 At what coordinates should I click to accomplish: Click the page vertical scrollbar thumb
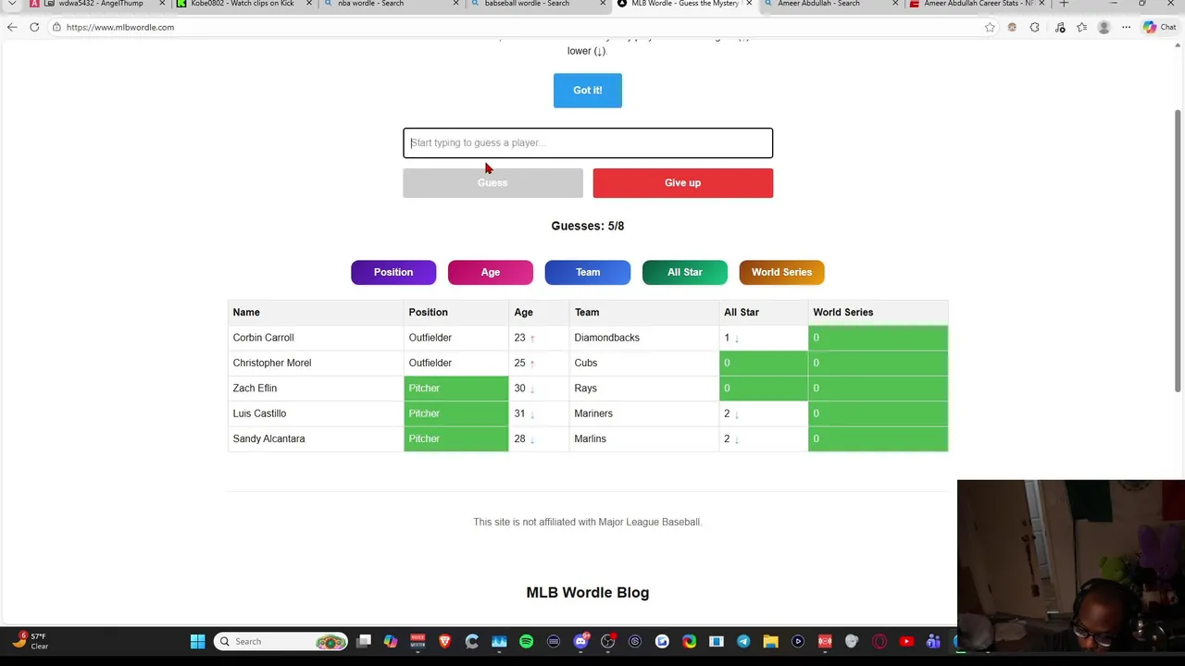click(1179, 250)
